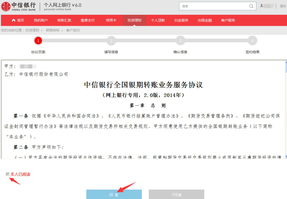Click the 同意 agree button
This screenshot has height=199, width=287.
[114, 194]
